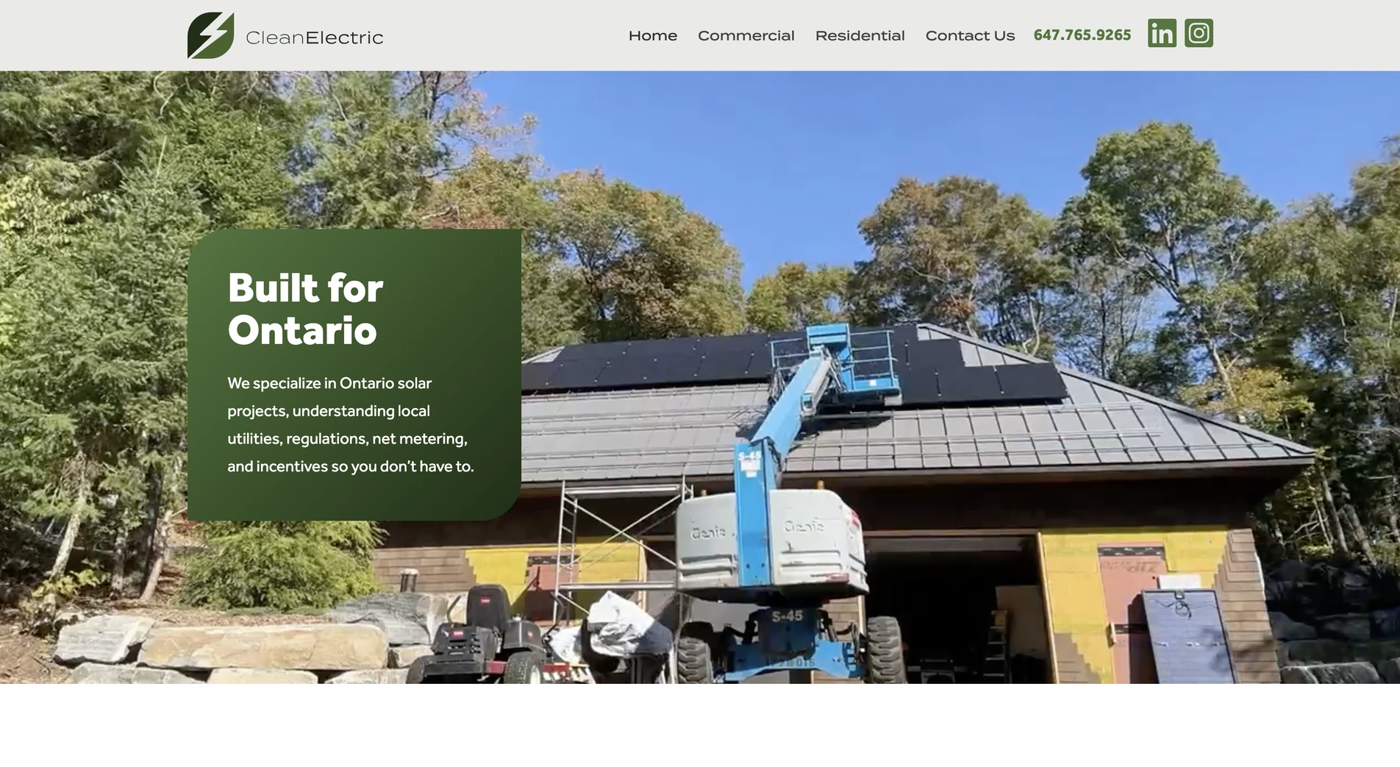Open the LinkedIn profile icon
Image resolution: width=1400 pixels, height=767 pixels.
coord(1162,33)
